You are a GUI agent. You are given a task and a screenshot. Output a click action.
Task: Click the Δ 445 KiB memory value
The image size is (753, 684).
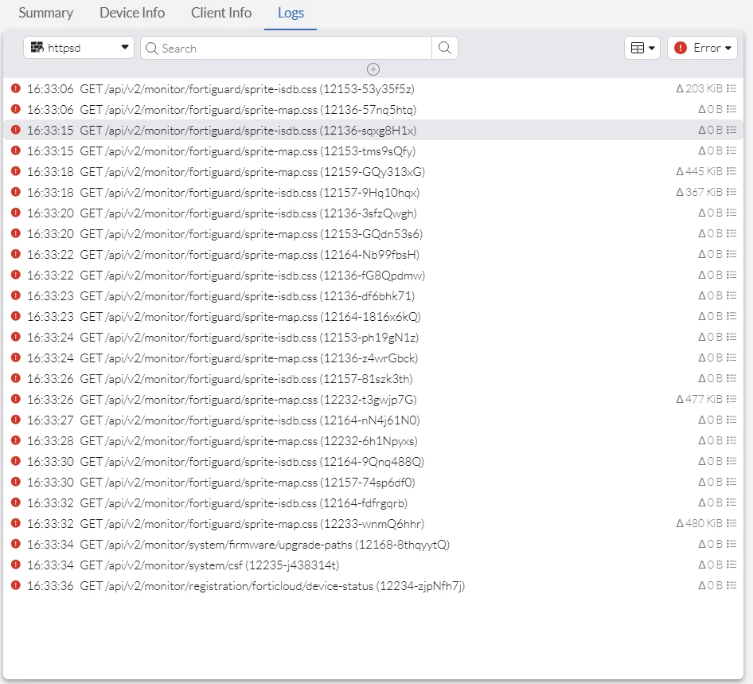click(x=699, y=171)
